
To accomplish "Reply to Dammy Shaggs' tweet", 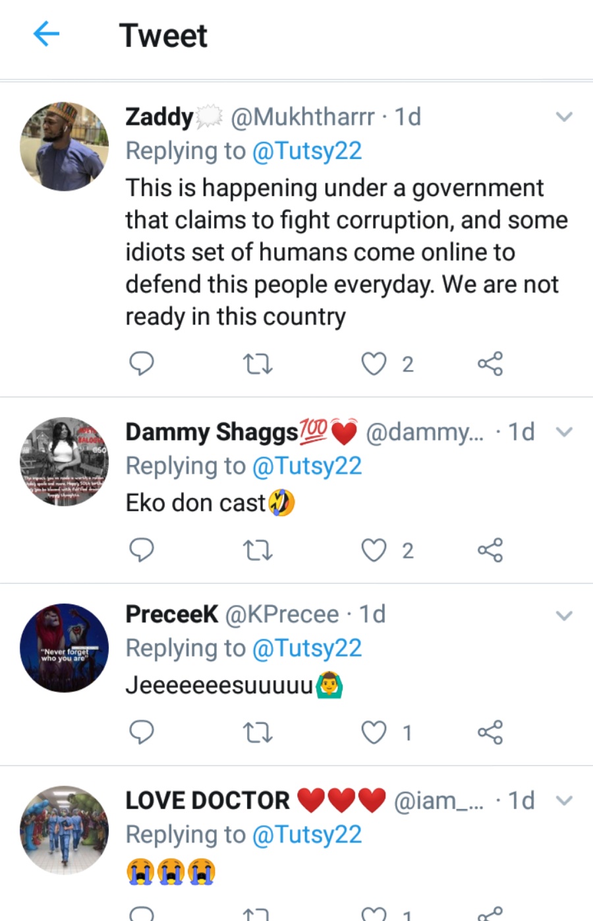I will [x=141, y=550].
